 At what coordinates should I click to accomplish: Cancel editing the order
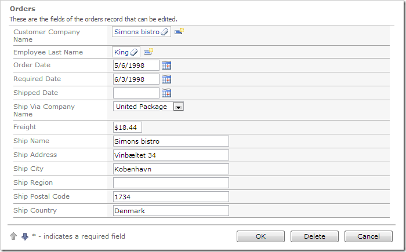click(x=368, y=236)
